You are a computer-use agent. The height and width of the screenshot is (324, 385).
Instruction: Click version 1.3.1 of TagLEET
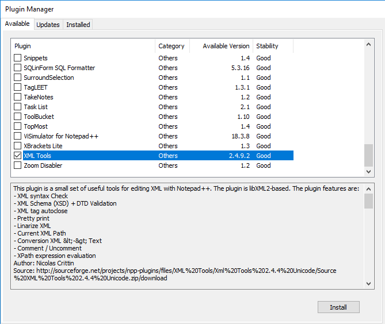[242, 87]
